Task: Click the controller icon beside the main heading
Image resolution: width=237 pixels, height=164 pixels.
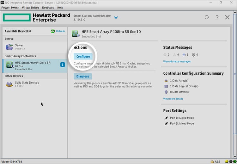Action: point(76,34)
